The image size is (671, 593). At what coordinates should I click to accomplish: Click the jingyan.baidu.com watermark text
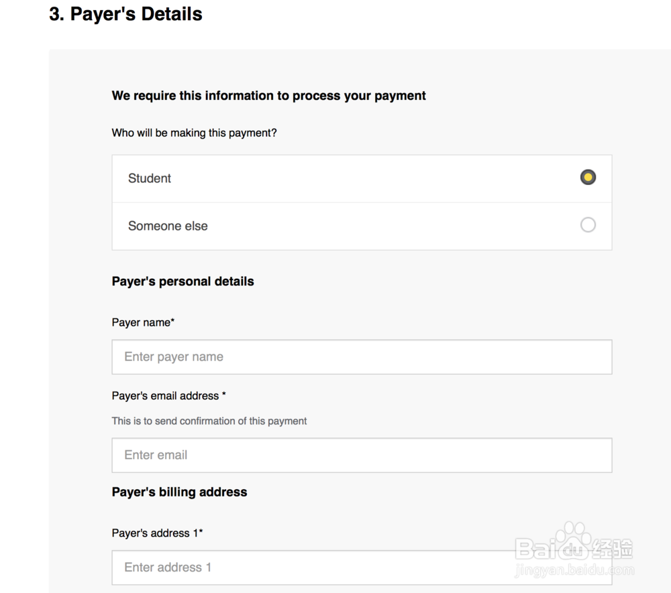coord(574,571)
